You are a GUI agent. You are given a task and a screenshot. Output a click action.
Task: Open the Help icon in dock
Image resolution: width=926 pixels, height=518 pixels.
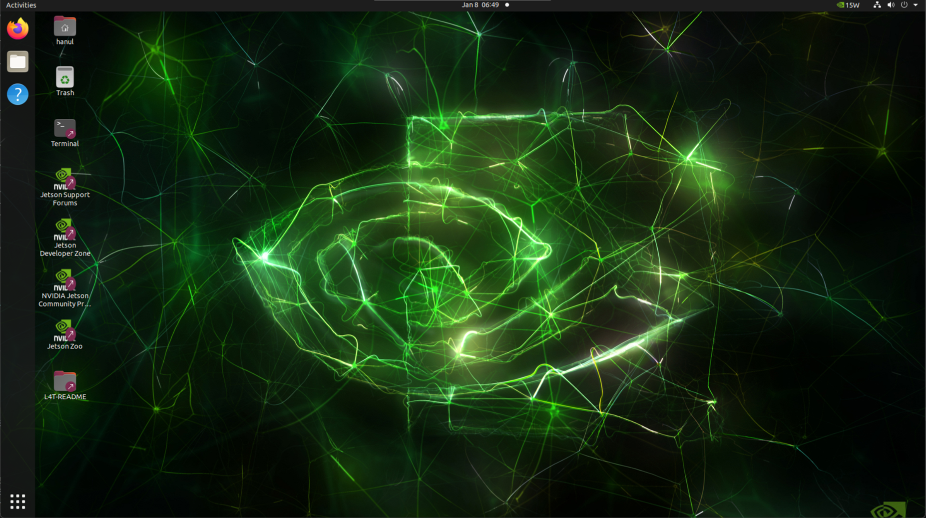[17, 94]
